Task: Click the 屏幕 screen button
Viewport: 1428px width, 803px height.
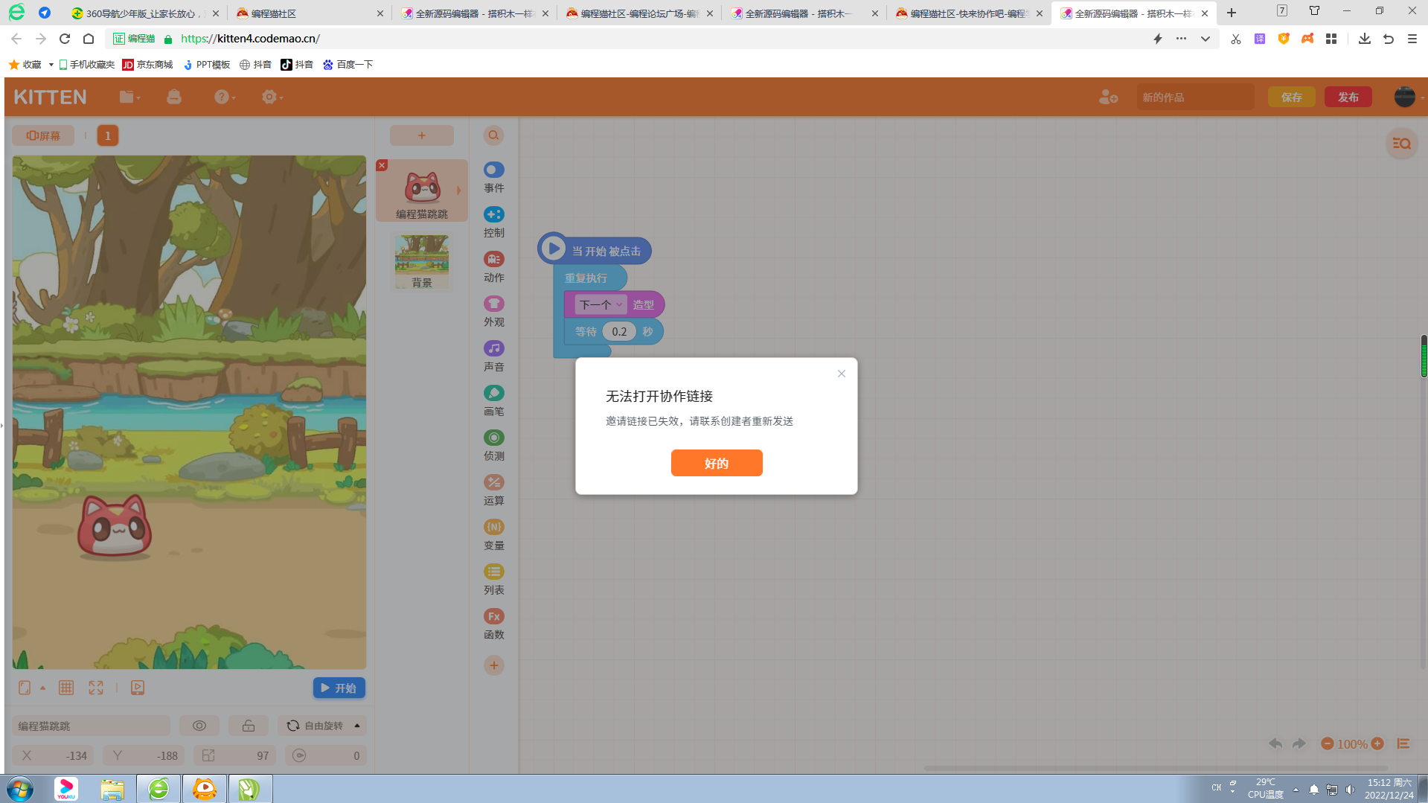Action: (x=43, y=135)
